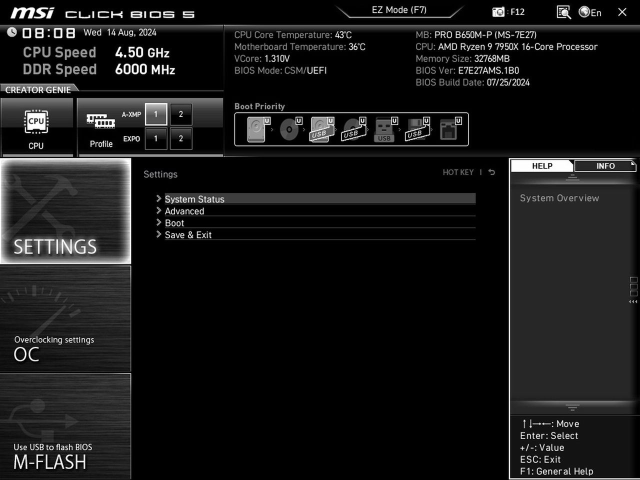Select the USB hard disk boot device
Image resolution: width=640 pixels, height=480 pixels.
pos(322,129)
